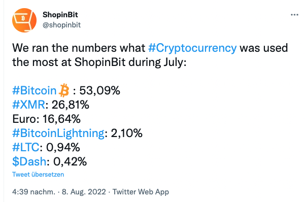This screenshot has height=202, width=305.
Task: Open the #BitcoinLightning hashtag
Action: pyautogui.click(x=58, y=133)
